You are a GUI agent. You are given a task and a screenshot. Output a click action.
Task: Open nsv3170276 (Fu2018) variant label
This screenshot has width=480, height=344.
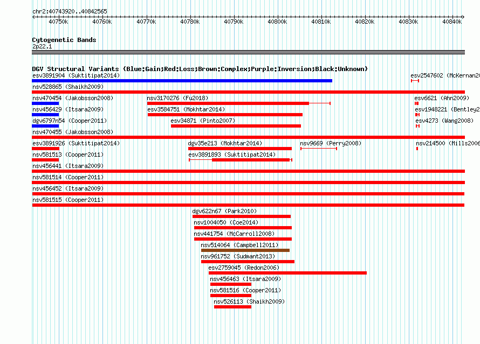point(177,98)
